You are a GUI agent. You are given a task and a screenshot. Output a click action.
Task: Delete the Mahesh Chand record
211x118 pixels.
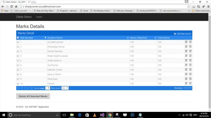(x=190, y=70)
